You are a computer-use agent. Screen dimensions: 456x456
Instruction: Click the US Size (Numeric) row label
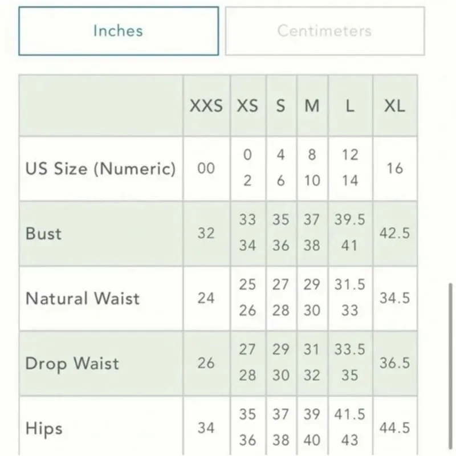100,169
